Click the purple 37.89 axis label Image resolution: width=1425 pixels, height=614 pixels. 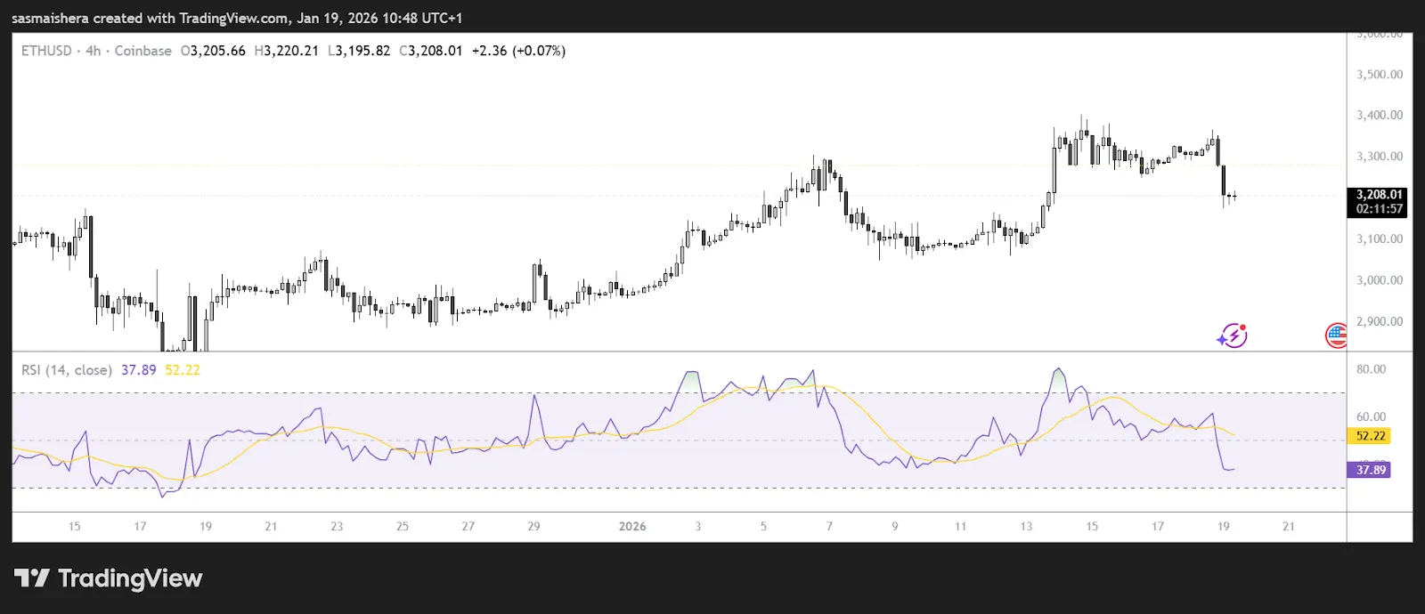1371,470
